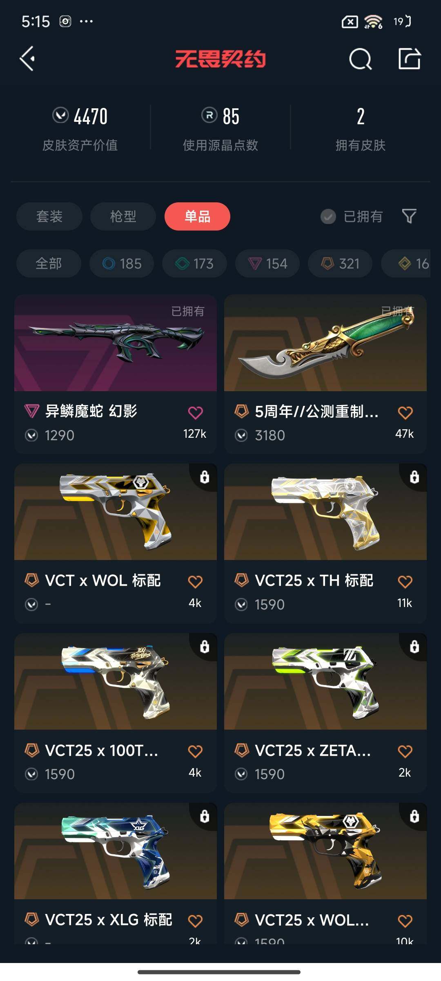Tap lock icon on VCT25 x XLG card
Image resolution: width=441 pixels, height=981 pixels.
pyautogui.click(x=204, y=816)
